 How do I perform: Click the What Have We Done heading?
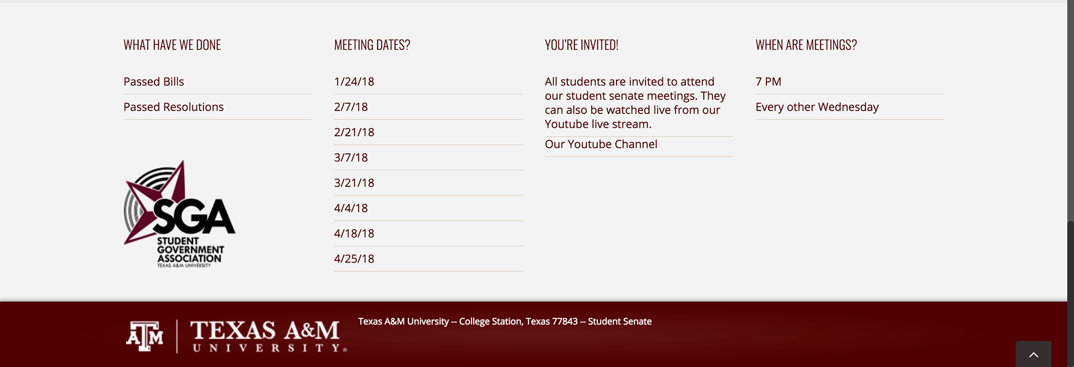point(172,45)
